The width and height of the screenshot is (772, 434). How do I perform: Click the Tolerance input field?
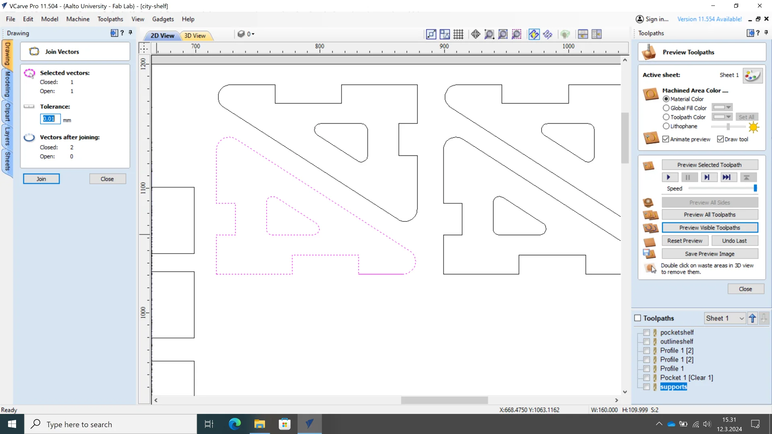click(x=50, y=119)
